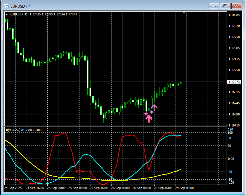Click the pink five-point star marker
Image resolution: width=246 pixels, height=195 pixels.
[x=146, y=114]
